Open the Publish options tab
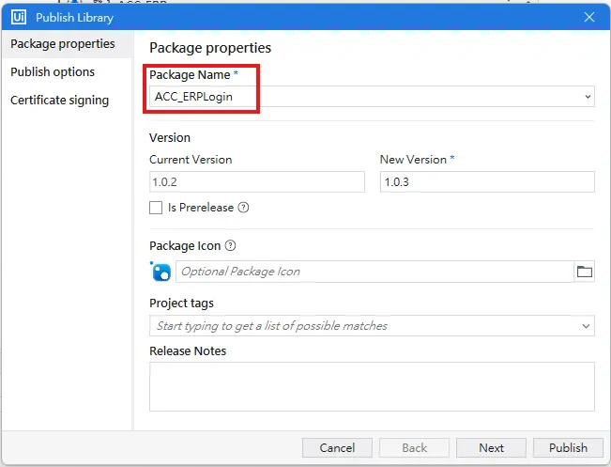Screen dimensions: 611x467 pos(53,72)
